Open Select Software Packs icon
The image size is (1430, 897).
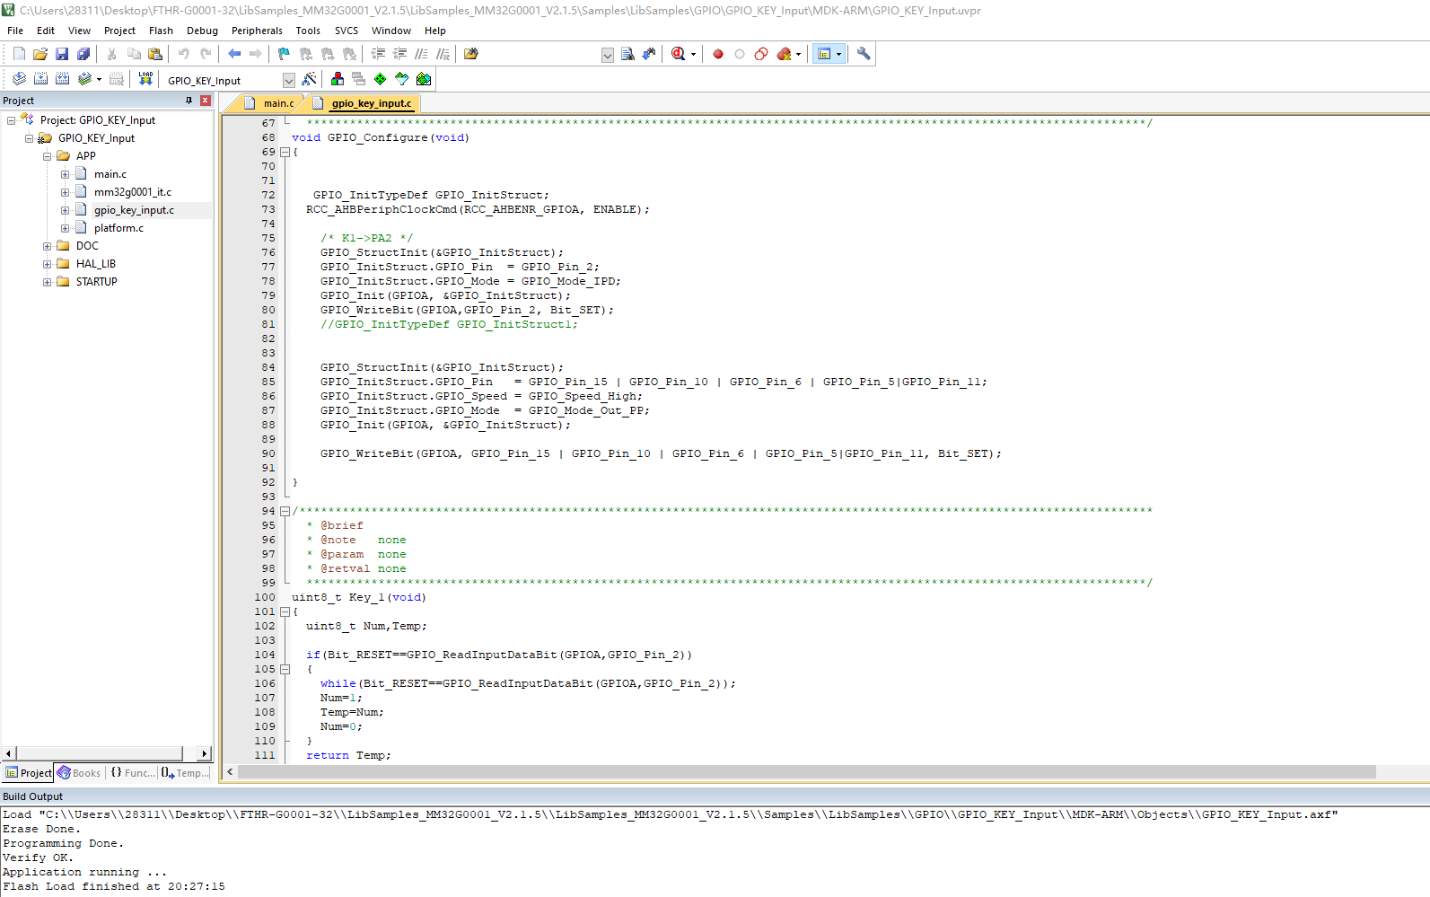point(401,79)
